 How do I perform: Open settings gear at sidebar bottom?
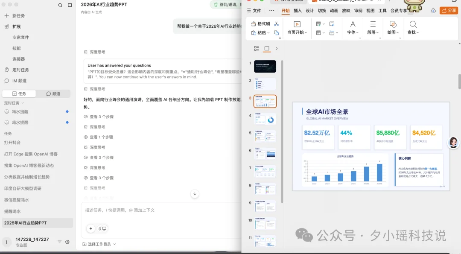click(67, 242)
